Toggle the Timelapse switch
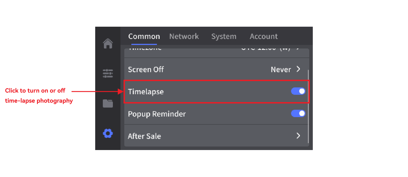 point(298,91)
